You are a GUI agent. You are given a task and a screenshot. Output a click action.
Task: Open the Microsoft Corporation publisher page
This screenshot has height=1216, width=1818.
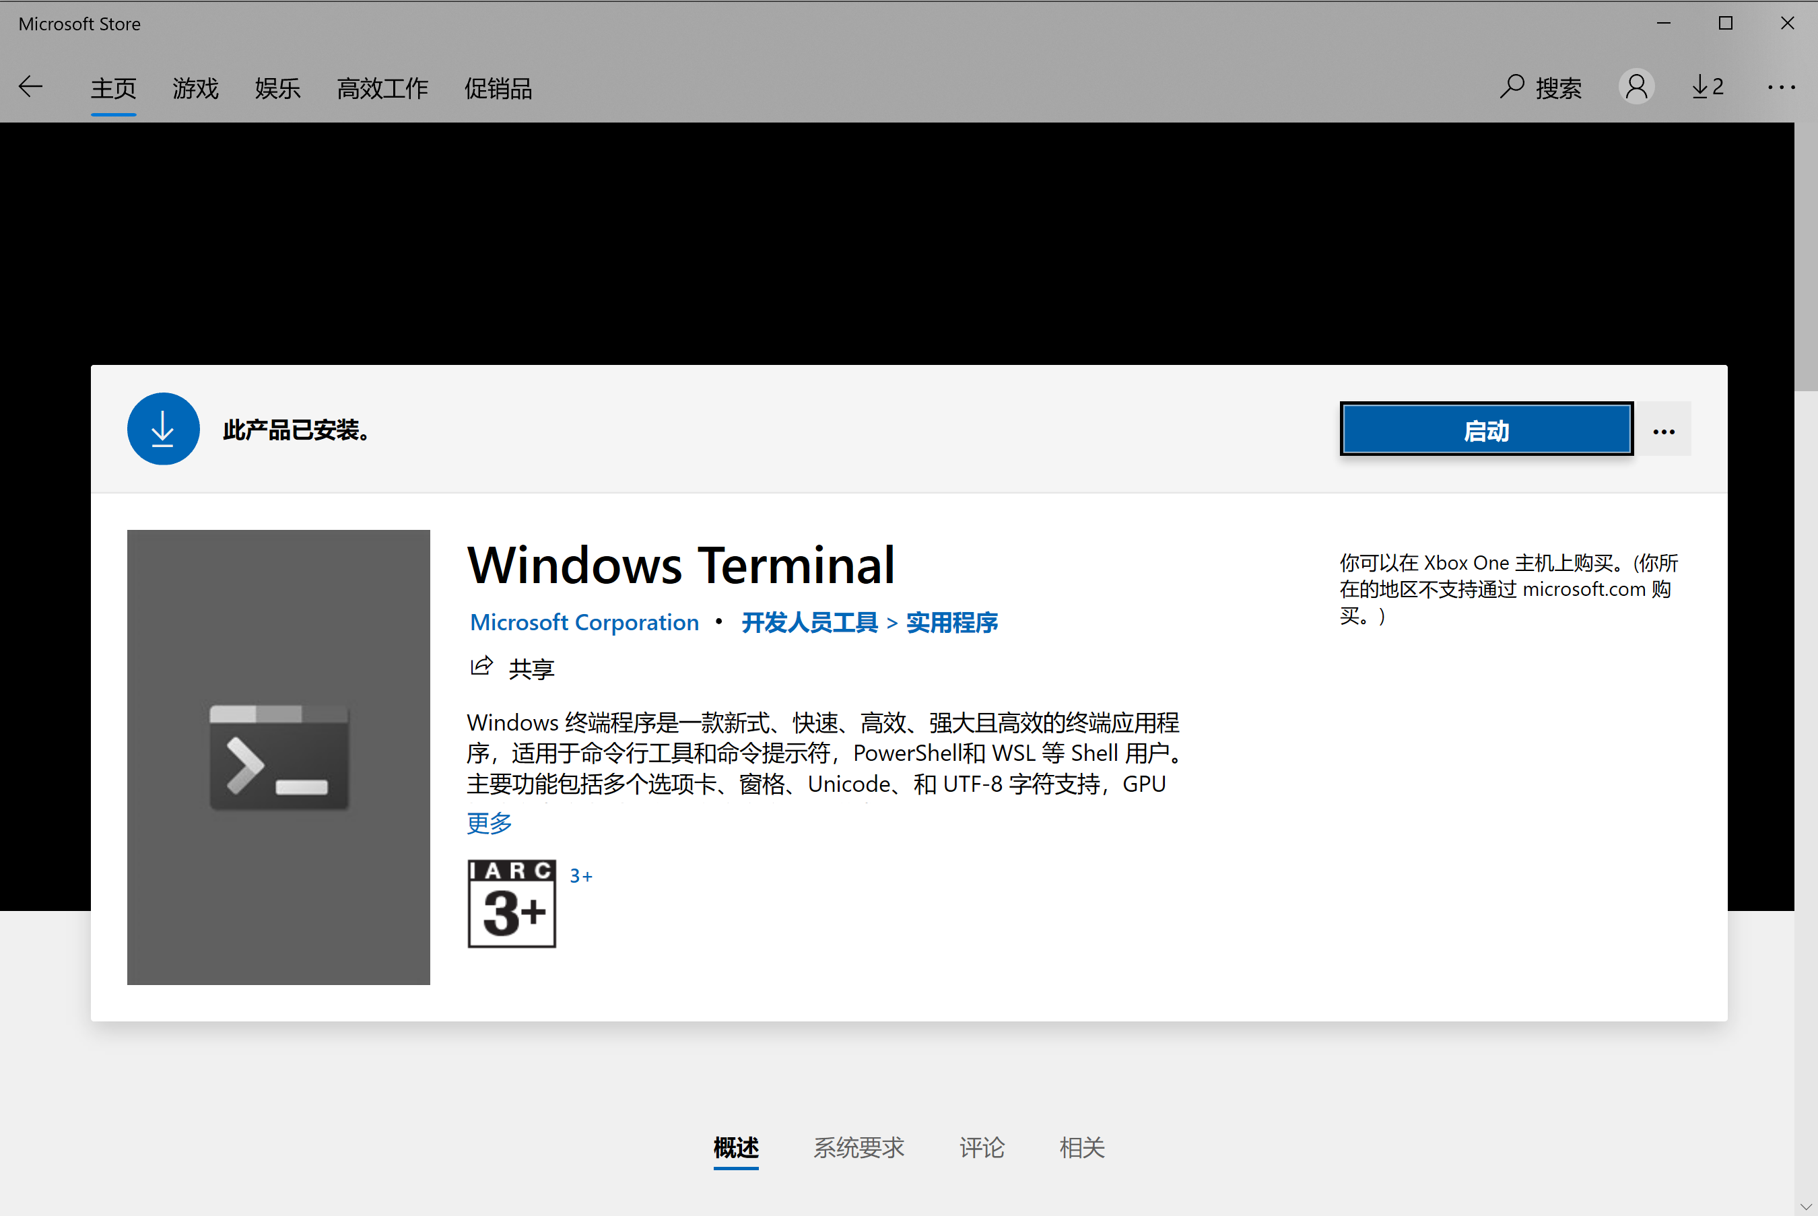[x=583, y=622]
